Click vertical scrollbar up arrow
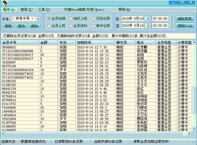This screenshot has height=145, width=197. tap(194, 42)
